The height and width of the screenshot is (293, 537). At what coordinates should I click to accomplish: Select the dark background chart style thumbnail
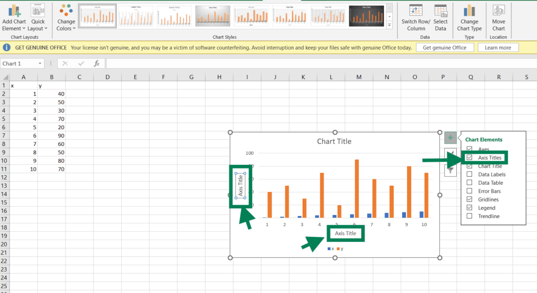point(367,16)
